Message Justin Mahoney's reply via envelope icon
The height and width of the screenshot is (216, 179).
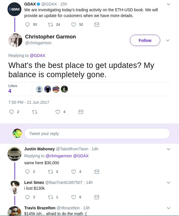tap(97, 172)
